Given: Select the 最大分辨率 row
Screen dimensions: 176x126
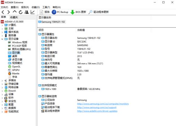Looking at the screenshot, I should pos(49,71).
